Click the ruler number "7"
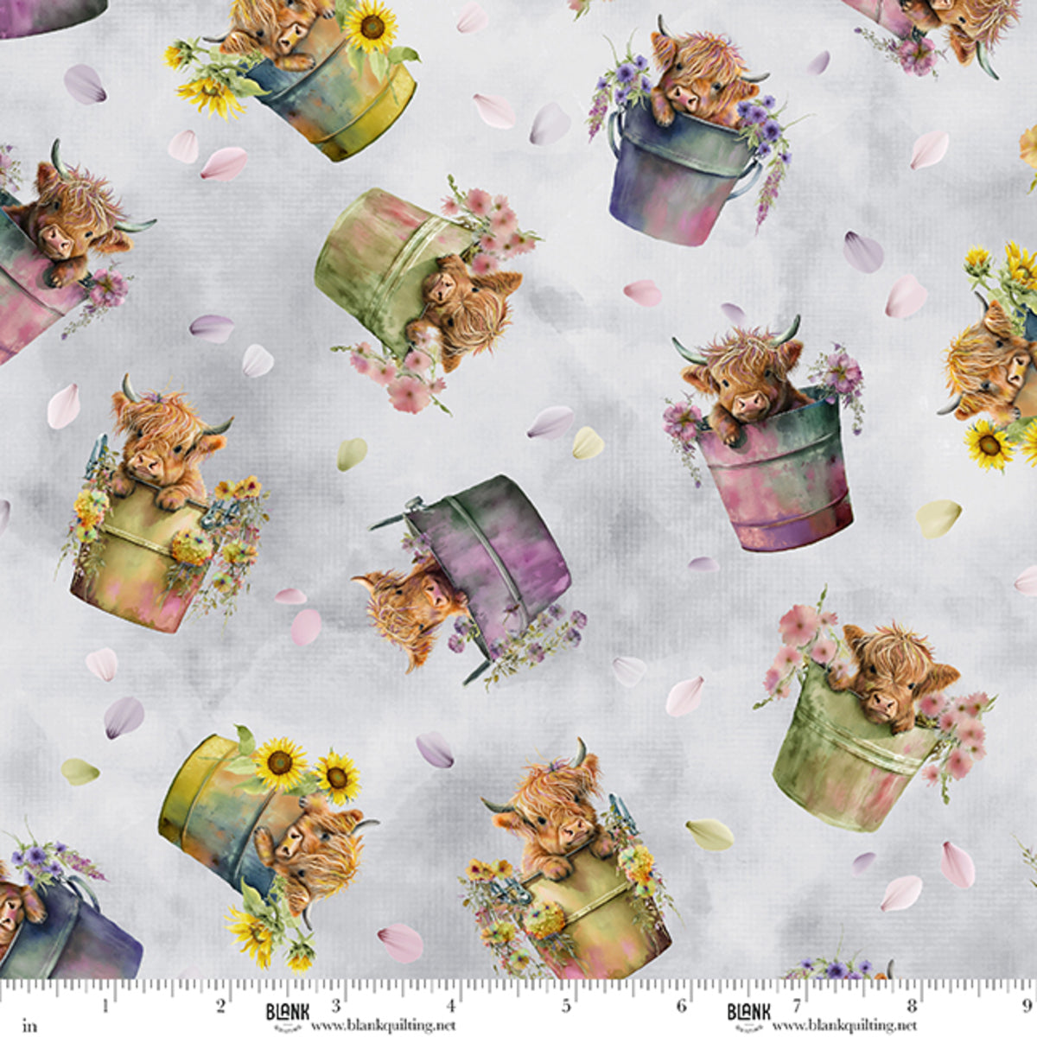The image size is (1037, 1037). (x=797, y=1006)
